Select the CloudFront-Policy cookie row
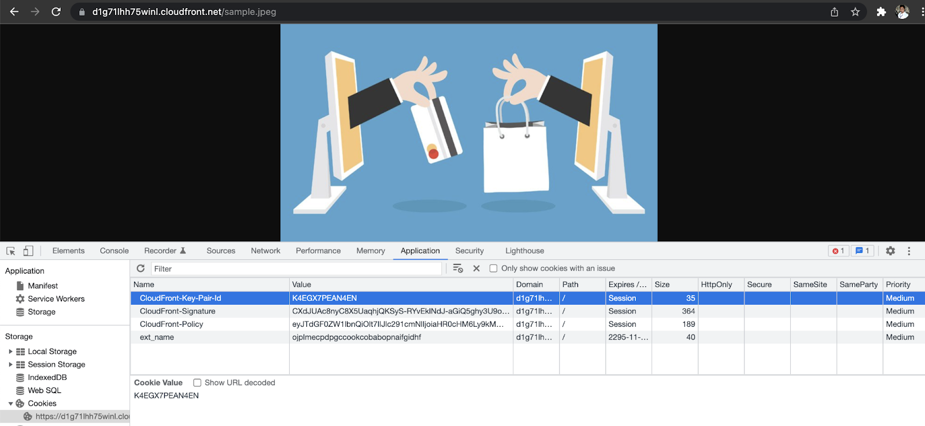Image resolution: width=925 pixels, height=426 pixels. 528,324
